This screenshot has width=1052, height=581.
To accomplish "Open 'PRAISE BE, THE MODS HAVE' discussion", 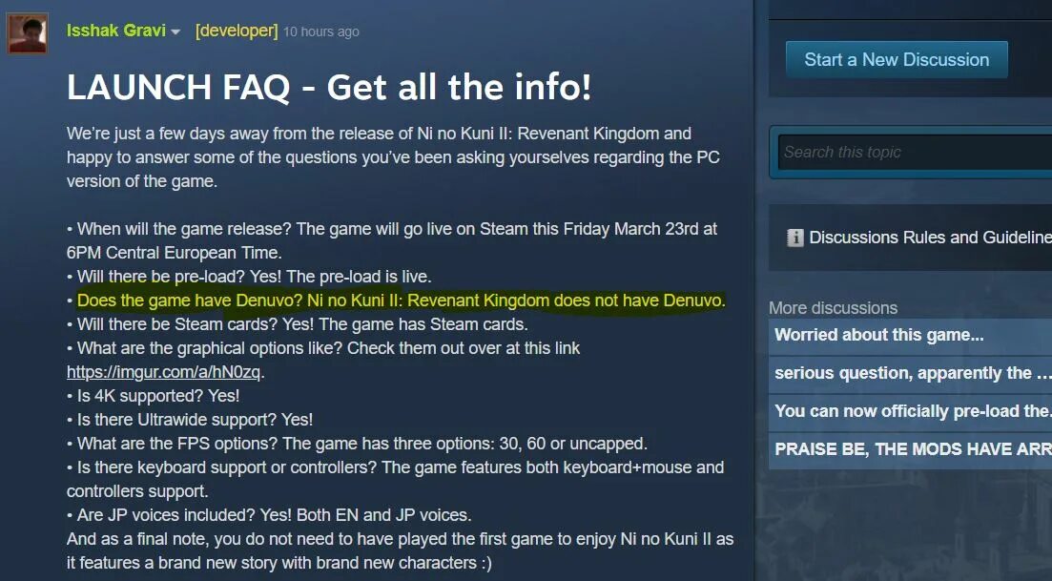I will (911, 450).
